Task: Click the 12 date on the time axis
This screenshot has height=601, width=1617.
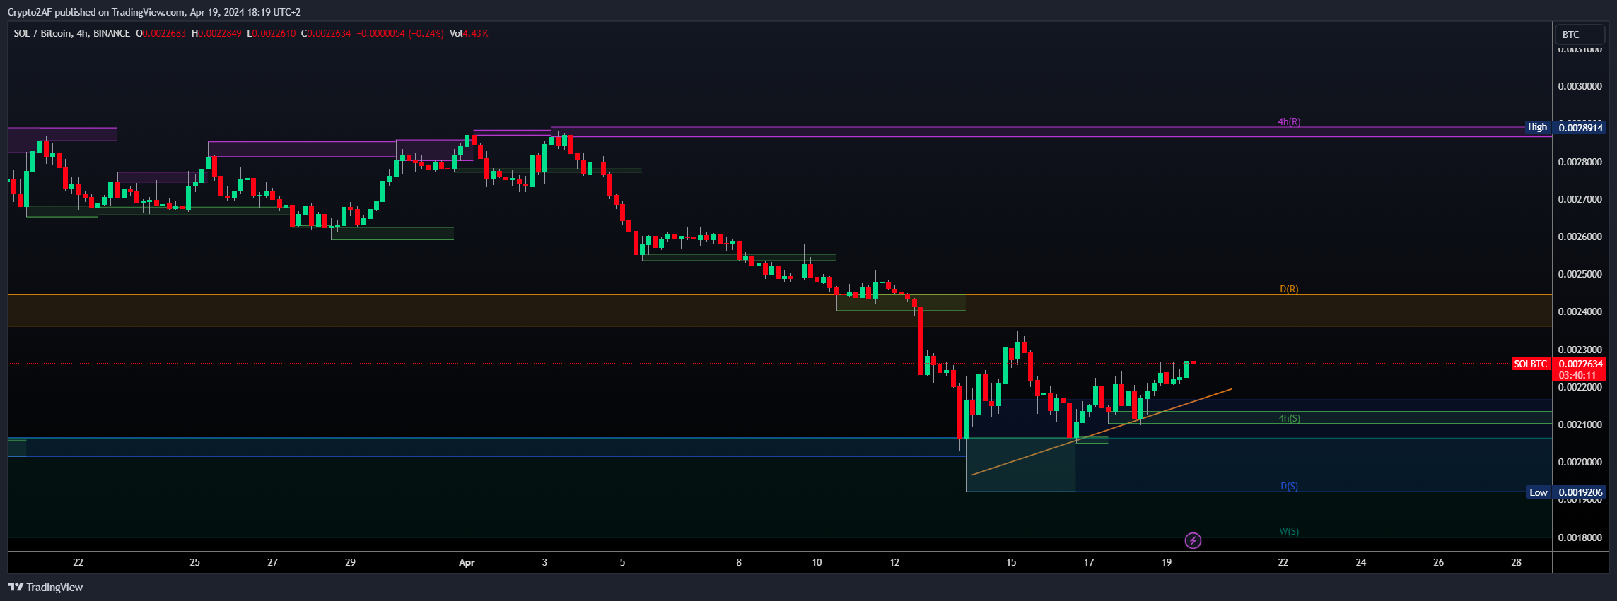Action: [x=894, y=562]
